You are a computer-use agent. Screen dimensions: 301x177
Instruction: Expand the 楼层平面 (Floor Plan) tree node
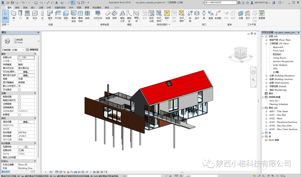tap(266, 40)
